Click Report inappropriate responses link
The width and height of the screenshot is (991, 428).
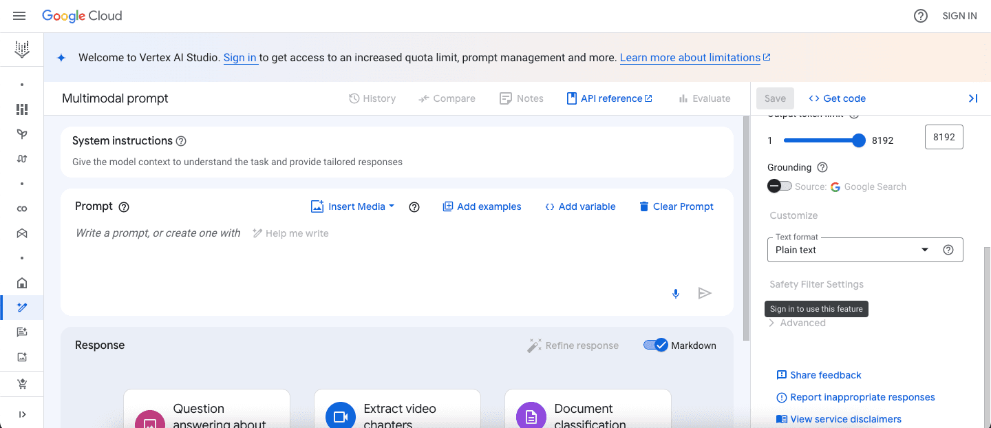point(855,397)
